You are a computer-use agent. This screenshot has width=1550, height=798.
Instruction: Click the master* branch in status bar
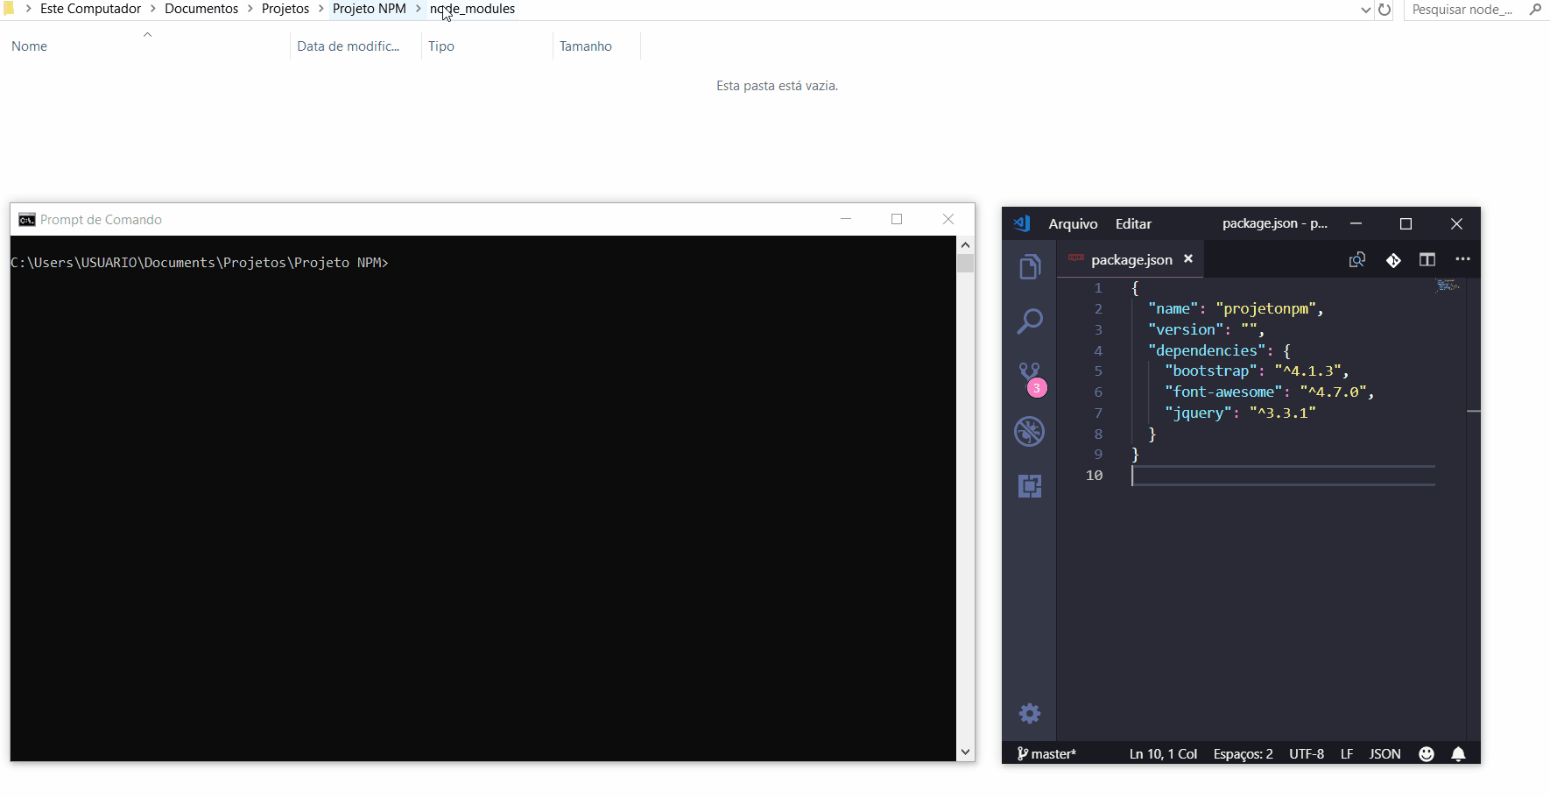[x=1047, y=753]
